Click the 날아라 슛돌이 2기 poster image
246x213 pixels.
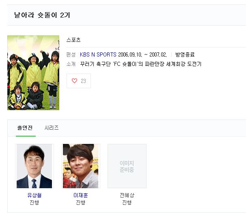click(33, 73)
